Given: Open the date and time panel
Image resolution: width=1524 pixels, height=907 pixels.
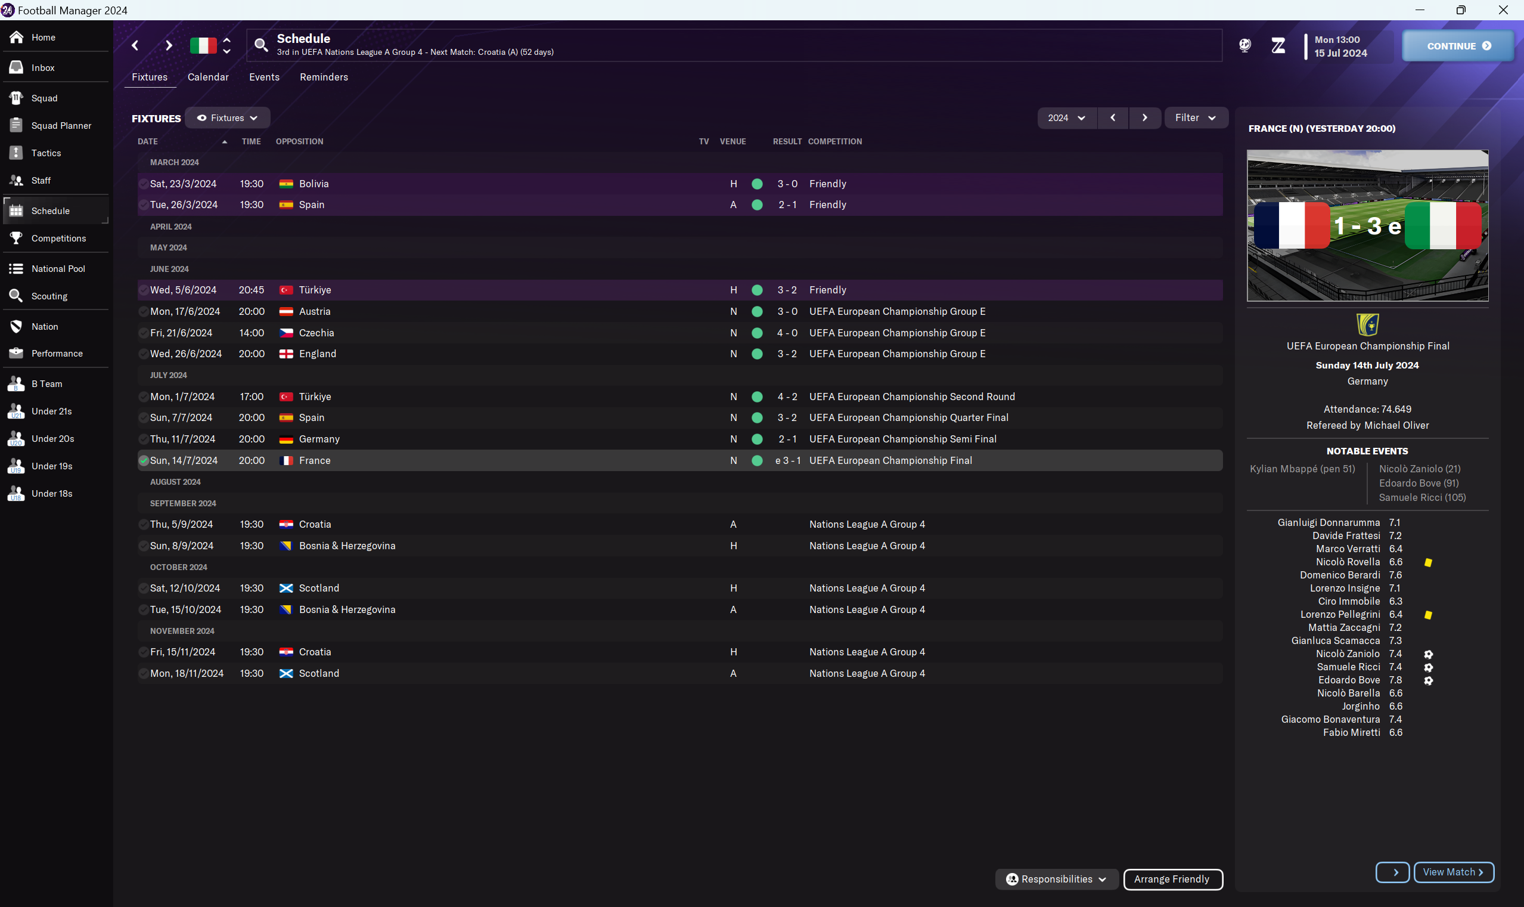Looking at the screenshot, I should tap(1348, 46).
